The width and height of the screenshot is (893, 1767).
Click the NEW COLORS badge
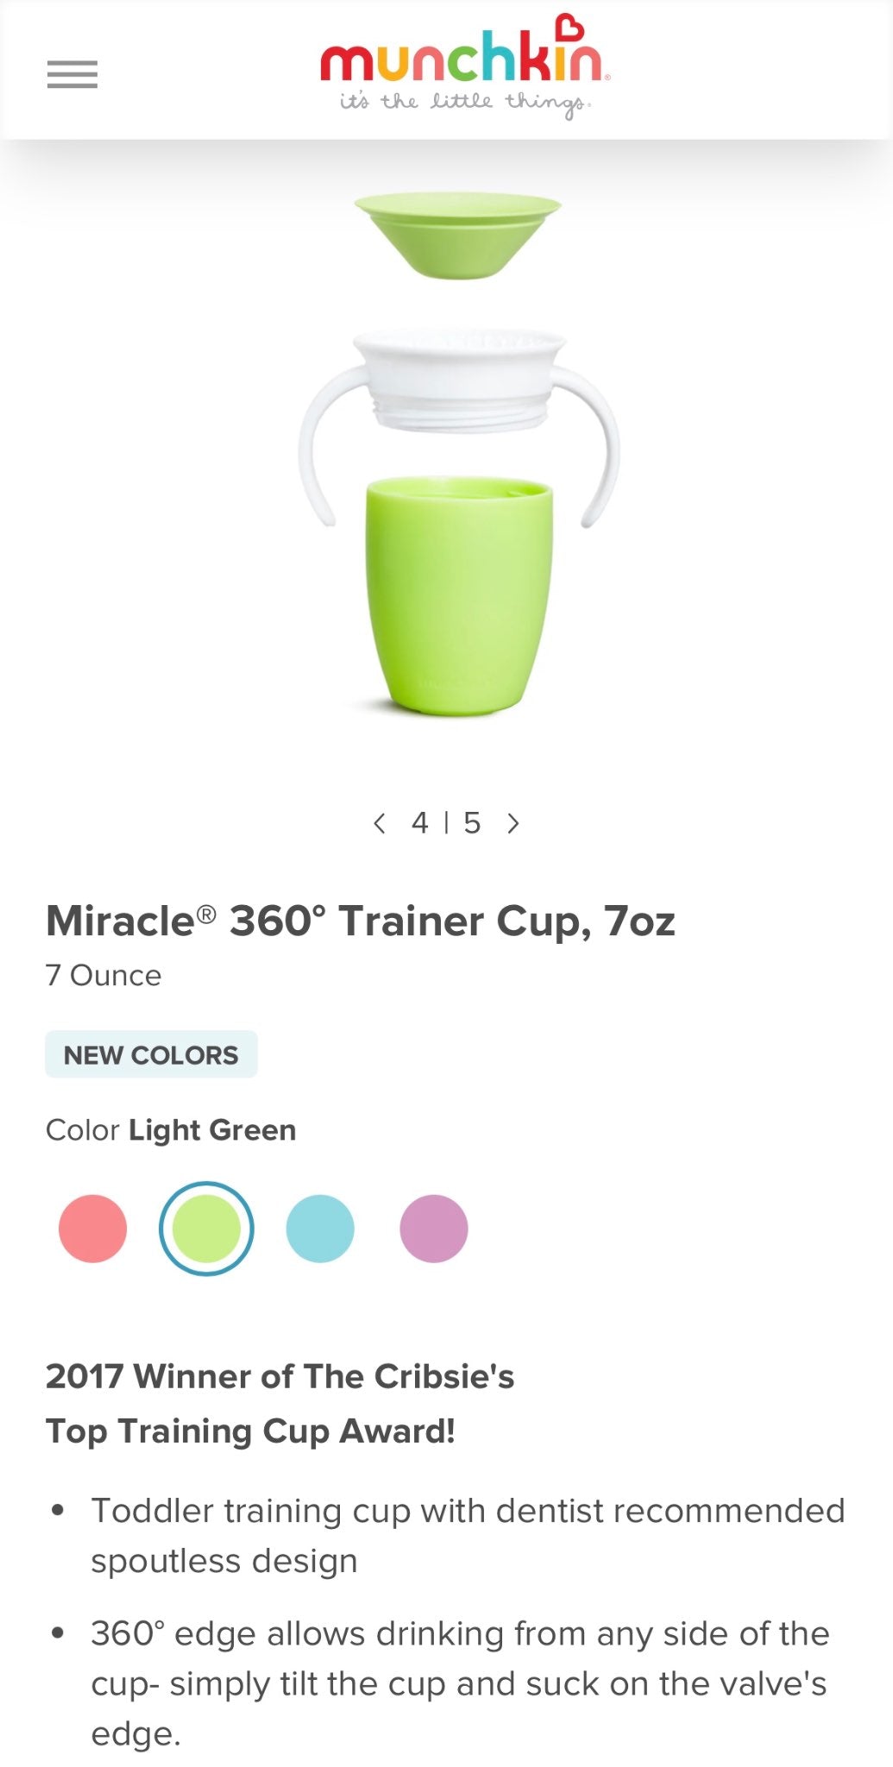click(x=151, y=1054)
